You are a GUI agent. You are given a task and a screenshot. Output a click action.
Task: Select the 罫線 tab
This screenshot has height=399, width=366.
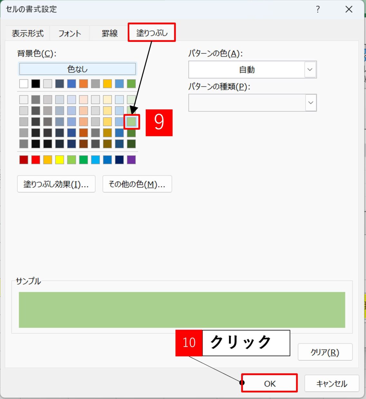pyautogui.click(x=110, y=33)
